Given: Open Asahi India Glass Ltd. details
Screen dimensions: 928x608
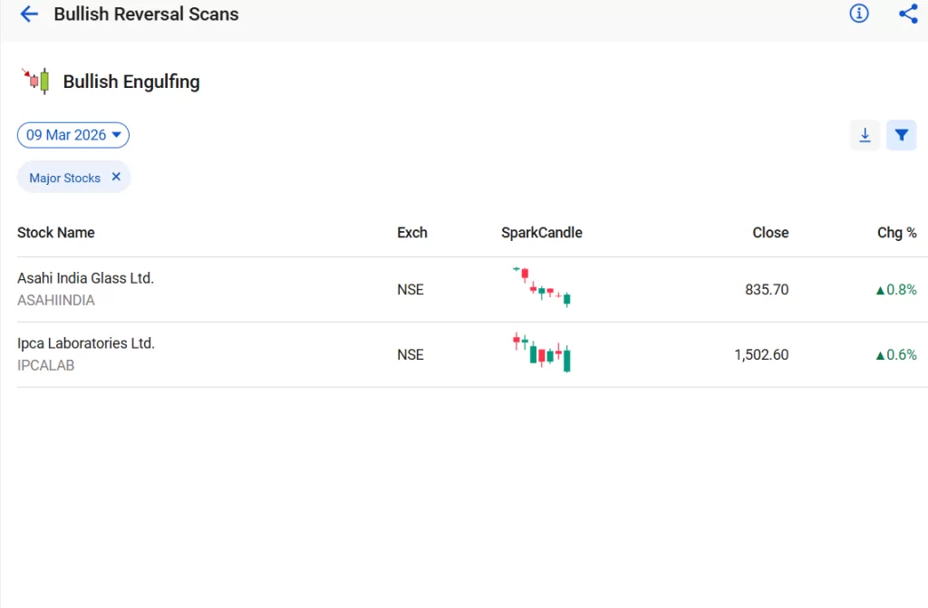Looking at the screenshot, I should pyautogui.click(x=85, y=278).
